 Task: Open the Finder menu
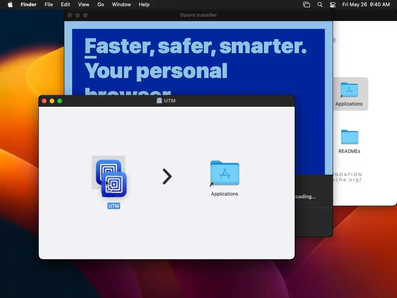29,5
